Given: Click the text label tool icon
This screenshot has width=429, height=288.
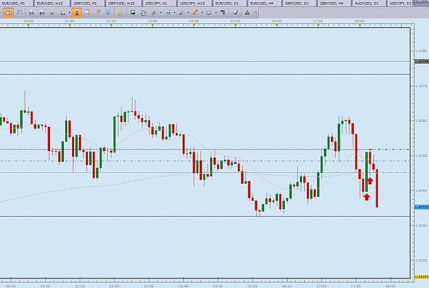Looking at the screenshot, I should point(223,12).
